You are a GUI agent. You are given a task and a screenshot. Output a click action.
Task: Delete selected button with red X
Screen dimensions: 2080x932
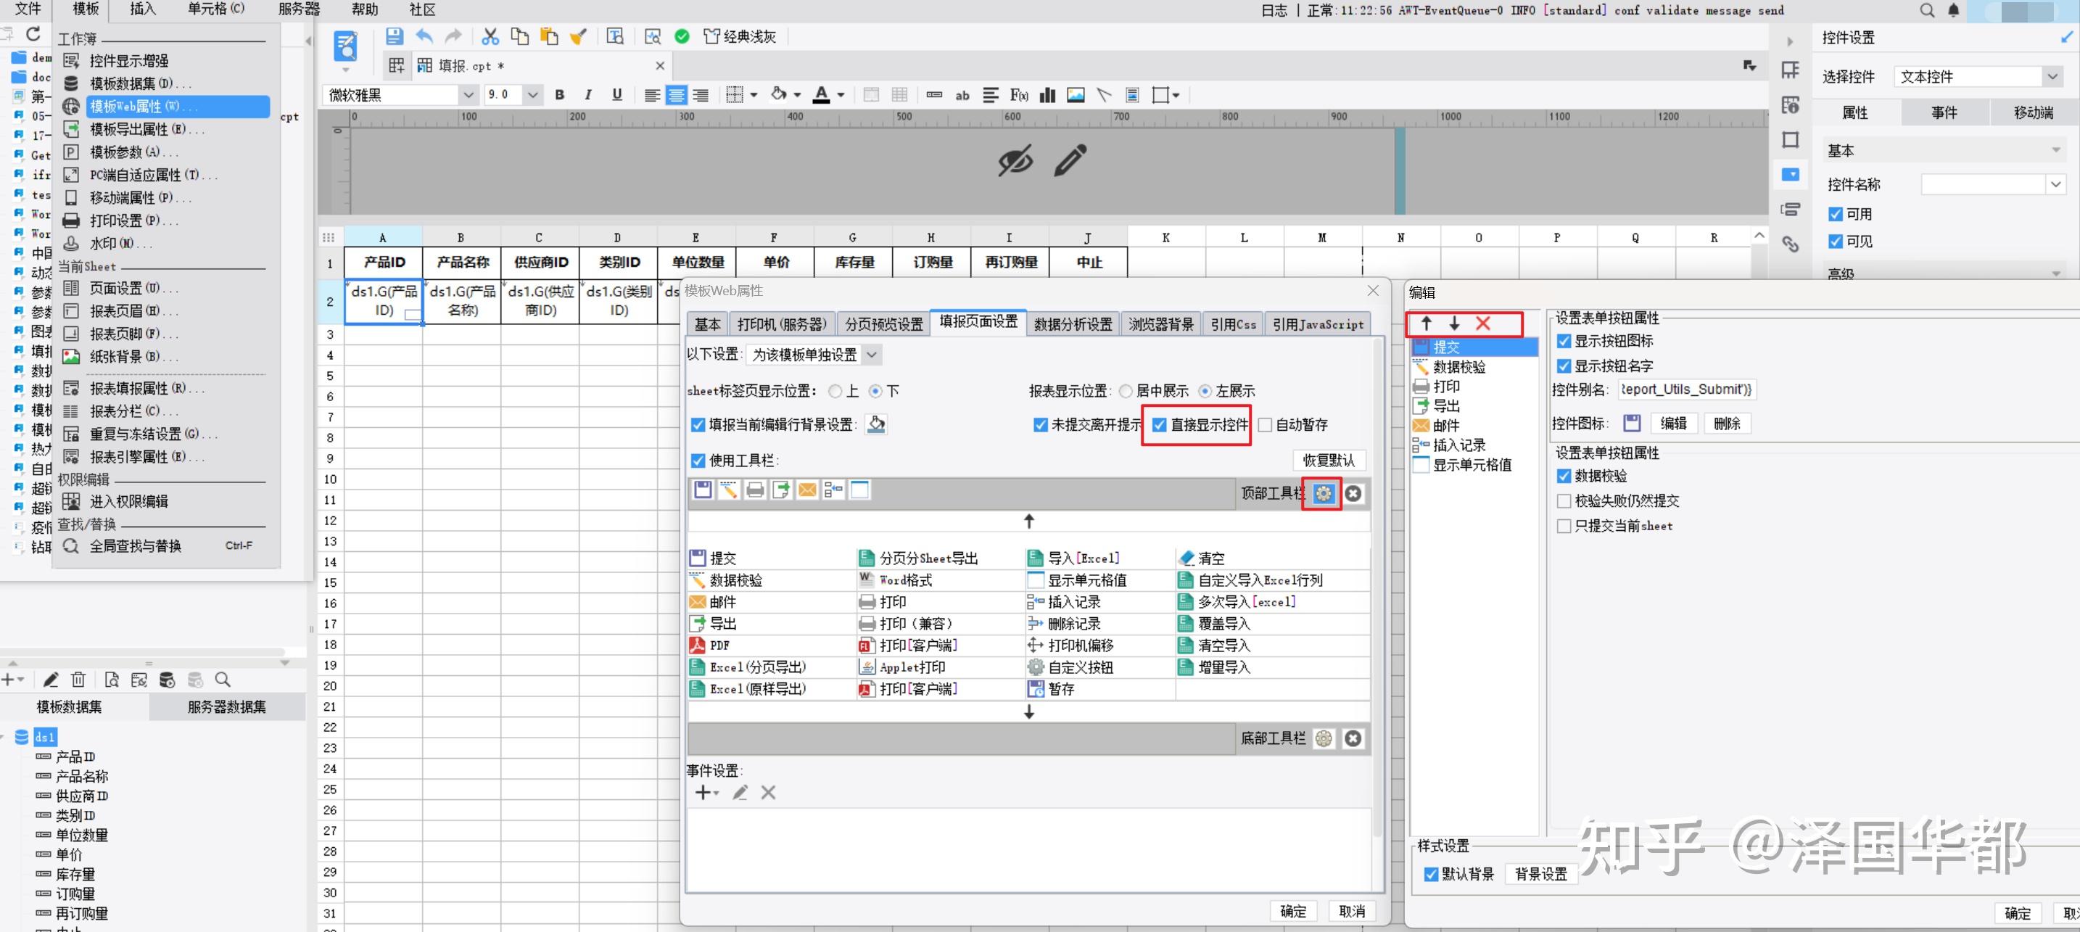(1483, 323)
